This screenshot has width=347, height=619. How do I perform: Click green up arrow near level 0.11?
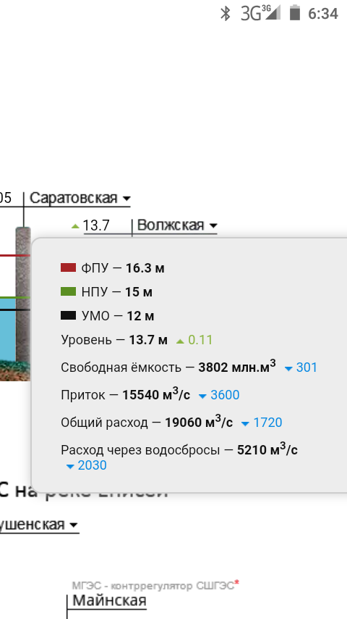pyautogui.click(x=180, y=341)
